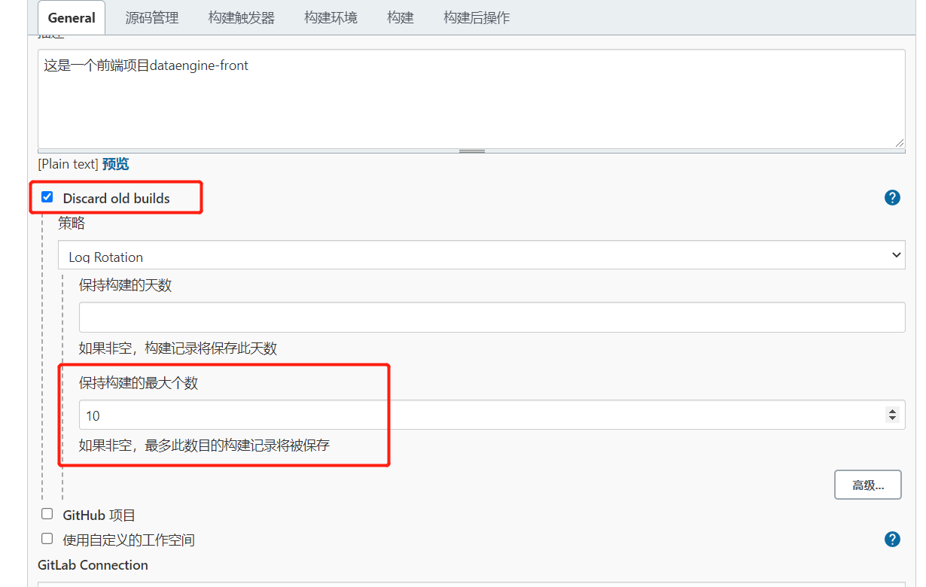Click the 高级... button
The width and height of the screenshot is (926, 587).
click(x=867, y=485)
